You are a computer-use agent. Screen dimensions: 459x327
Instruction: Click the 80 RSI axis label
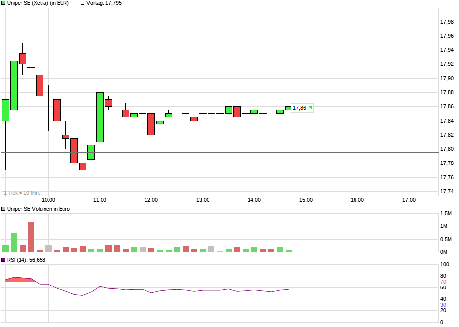point(443,276)
